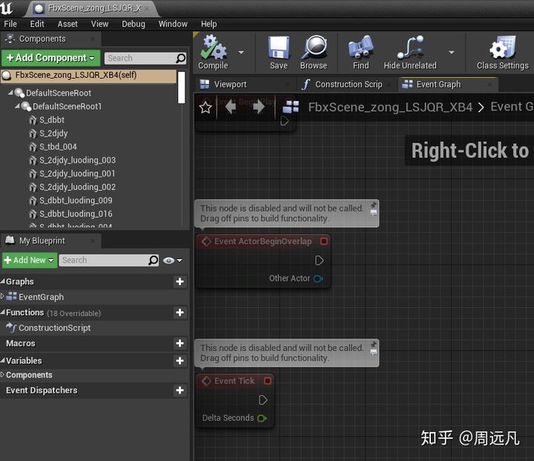This screenshot has width=534, height=461.
Task: Click Event Tick execution output pin
Action: 263,400
